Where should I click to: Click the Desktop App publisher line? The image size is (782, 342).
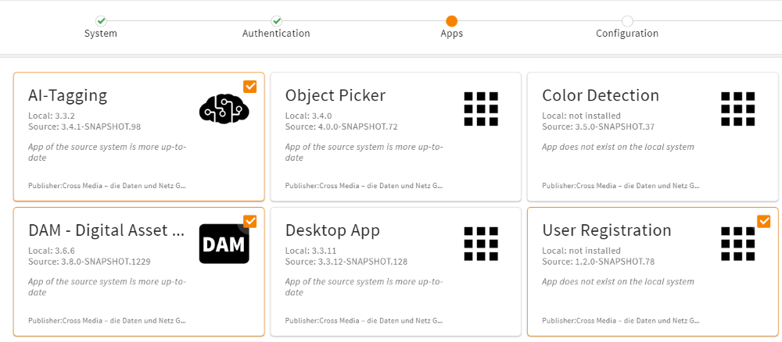tap(364, 321)
